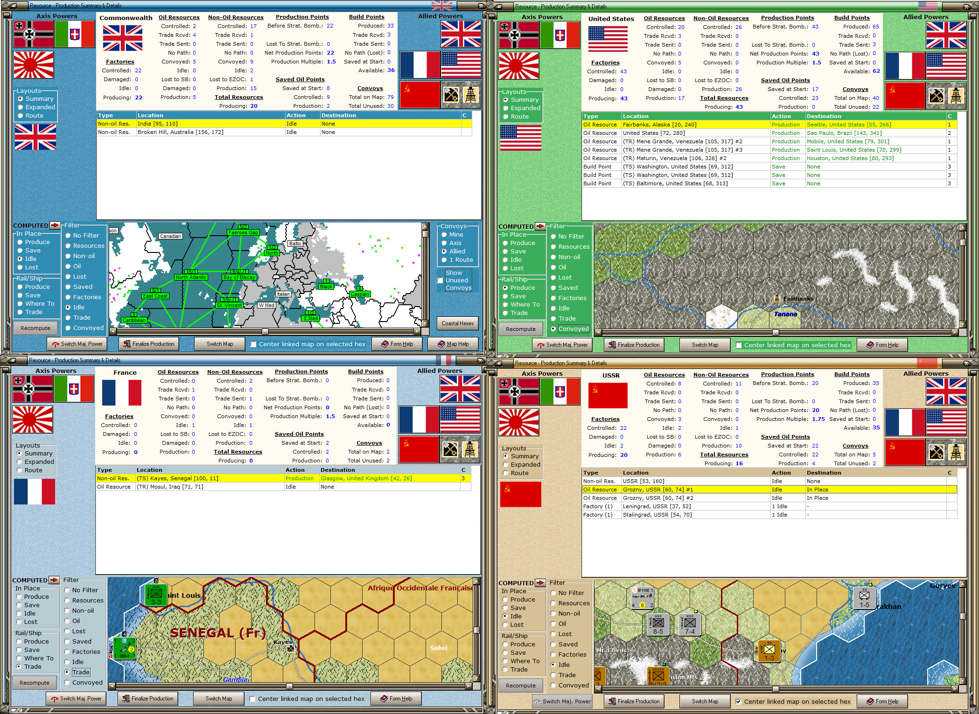This screenshot has width=979, height=714.
Task: Click the Coastal Hexes button
Action: click(x=458, y=323)
